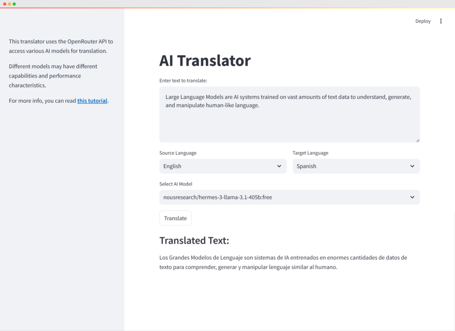Click the app options icon top right

coord(441,21)
